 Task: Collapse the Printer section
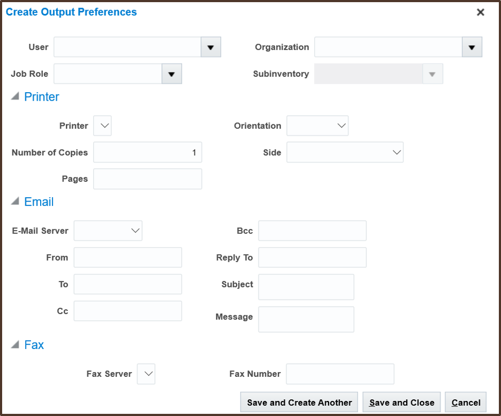(16, 97)
